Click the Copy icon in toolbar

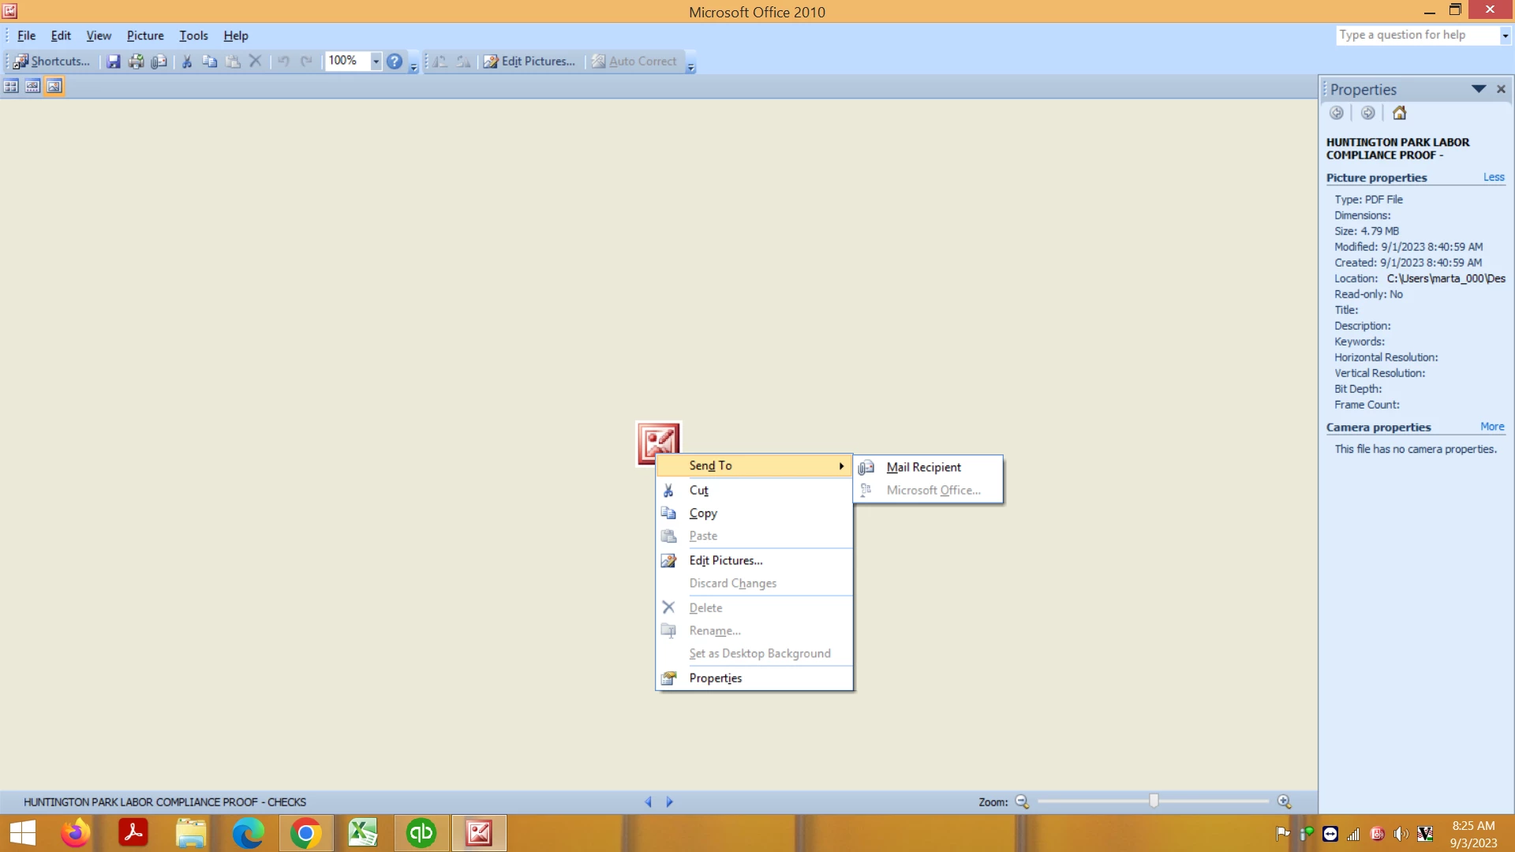click(209, 62)
